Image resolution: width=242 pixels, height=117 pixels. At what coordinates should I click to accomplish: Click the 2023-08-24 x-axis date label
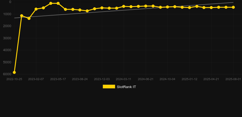80,79
